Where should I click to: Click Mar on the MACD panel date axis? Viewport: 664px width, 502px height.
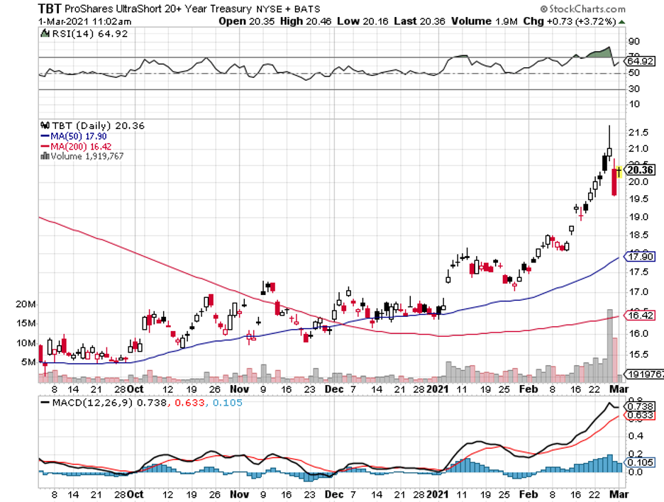(x=619, y=494)
